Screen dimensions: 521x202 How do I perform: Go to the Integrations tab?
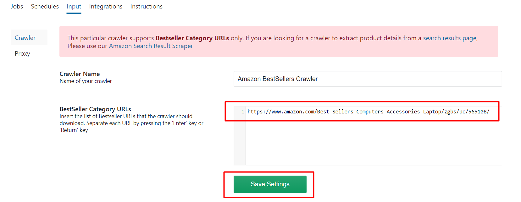(106, 6)
